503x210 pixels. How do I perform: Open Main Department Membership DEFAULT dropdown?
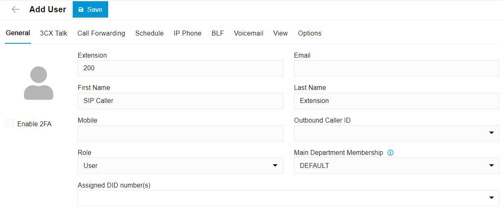pos(396,165)
